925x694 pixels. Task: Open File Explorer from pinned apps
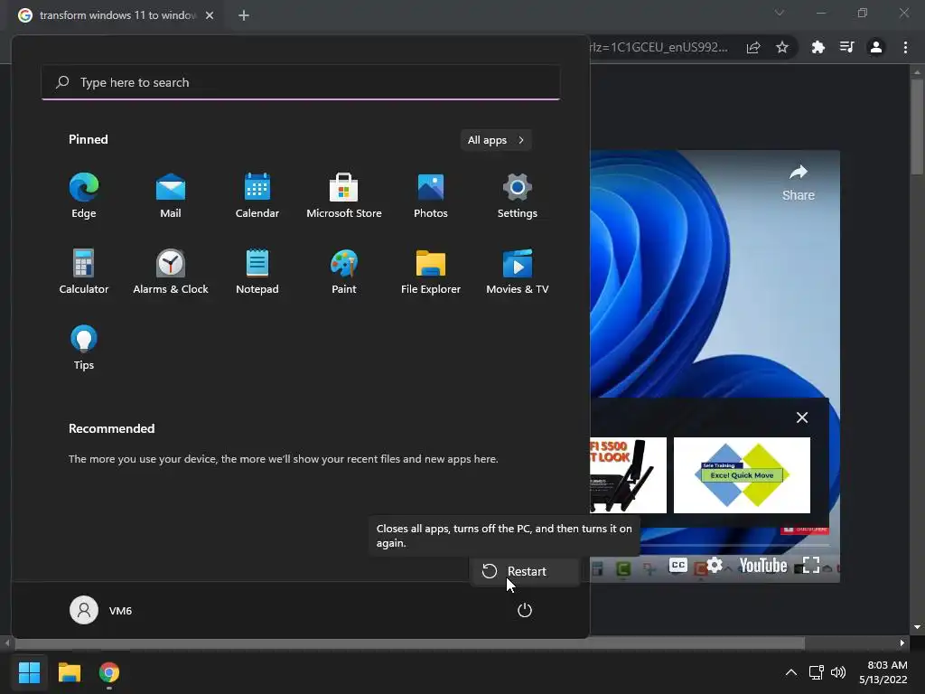(x=431, y=271)
